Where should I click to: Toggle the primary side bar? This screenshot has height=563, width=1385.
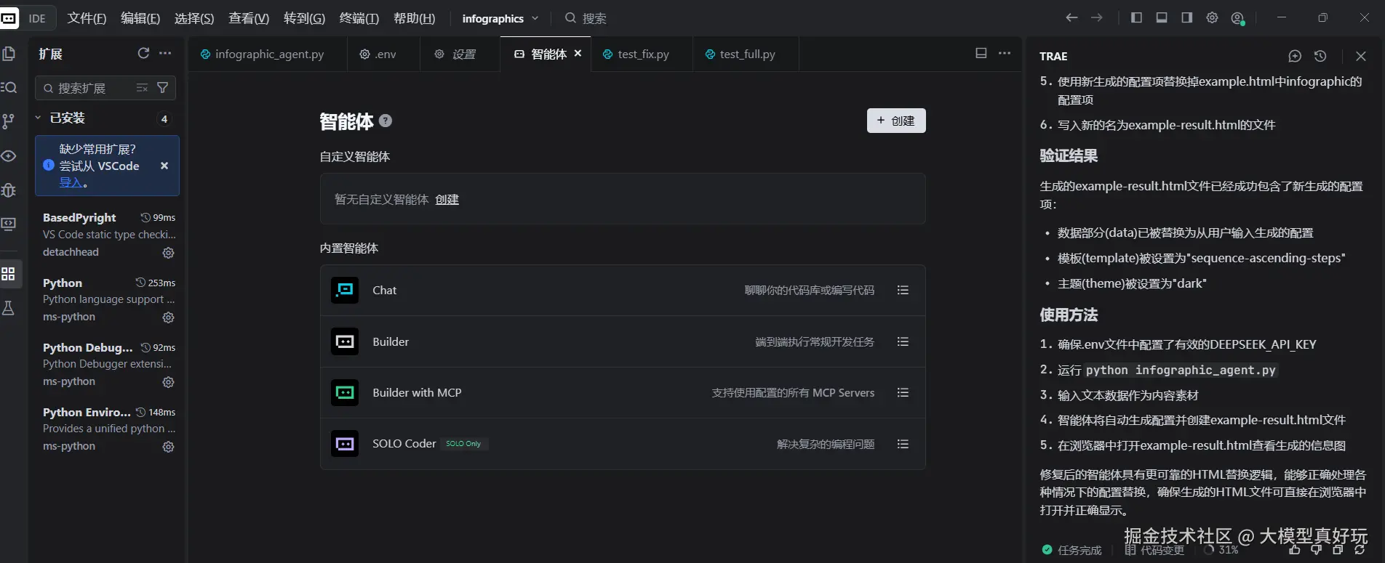[x=1136, y=17]
